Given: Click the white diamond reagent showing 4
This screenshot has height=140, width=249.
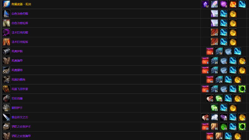Looking at the screenshot, I should coord(214,117).
